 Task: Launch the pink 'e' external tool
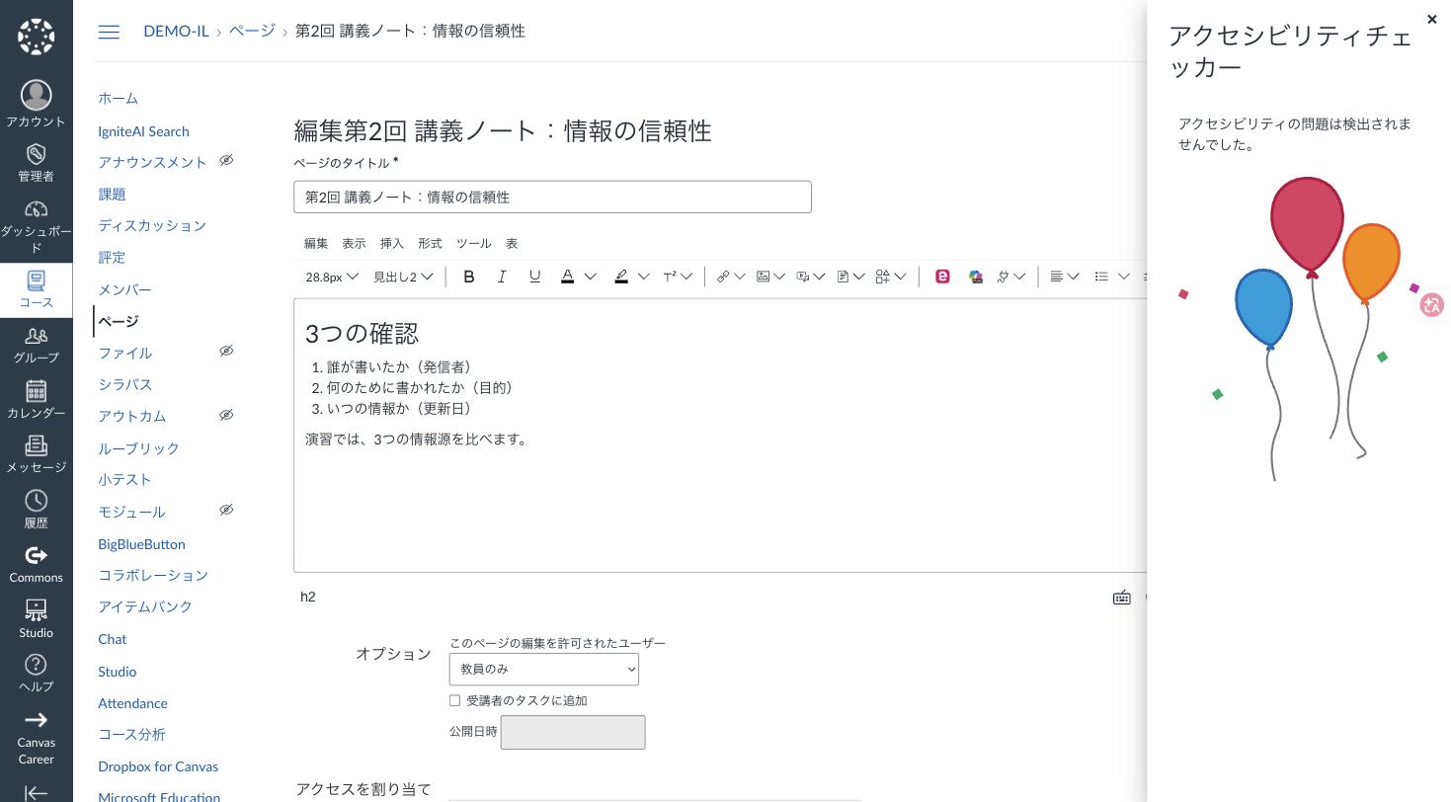942,277
